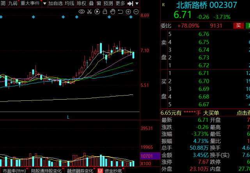The width and height of the screenshot is (250, 173).
Task: Click the 振幅 4.73% value
Action: (x=201, y=141)
